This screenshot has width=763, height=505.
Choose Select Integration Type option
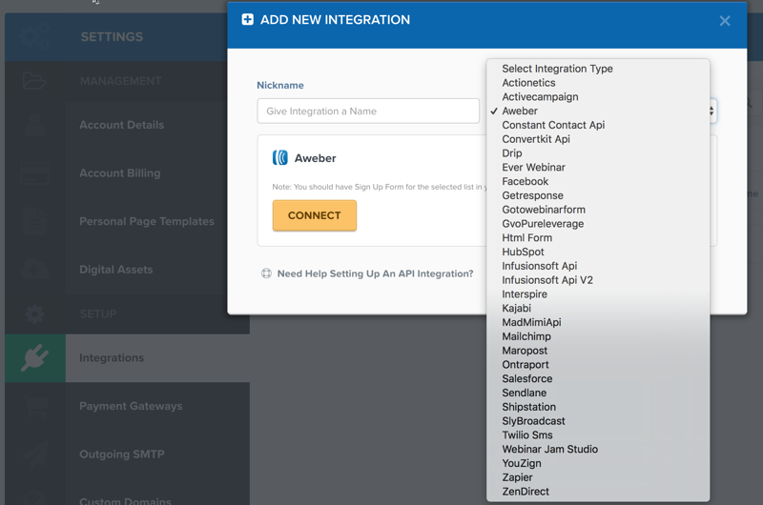(x=598, y=69)
